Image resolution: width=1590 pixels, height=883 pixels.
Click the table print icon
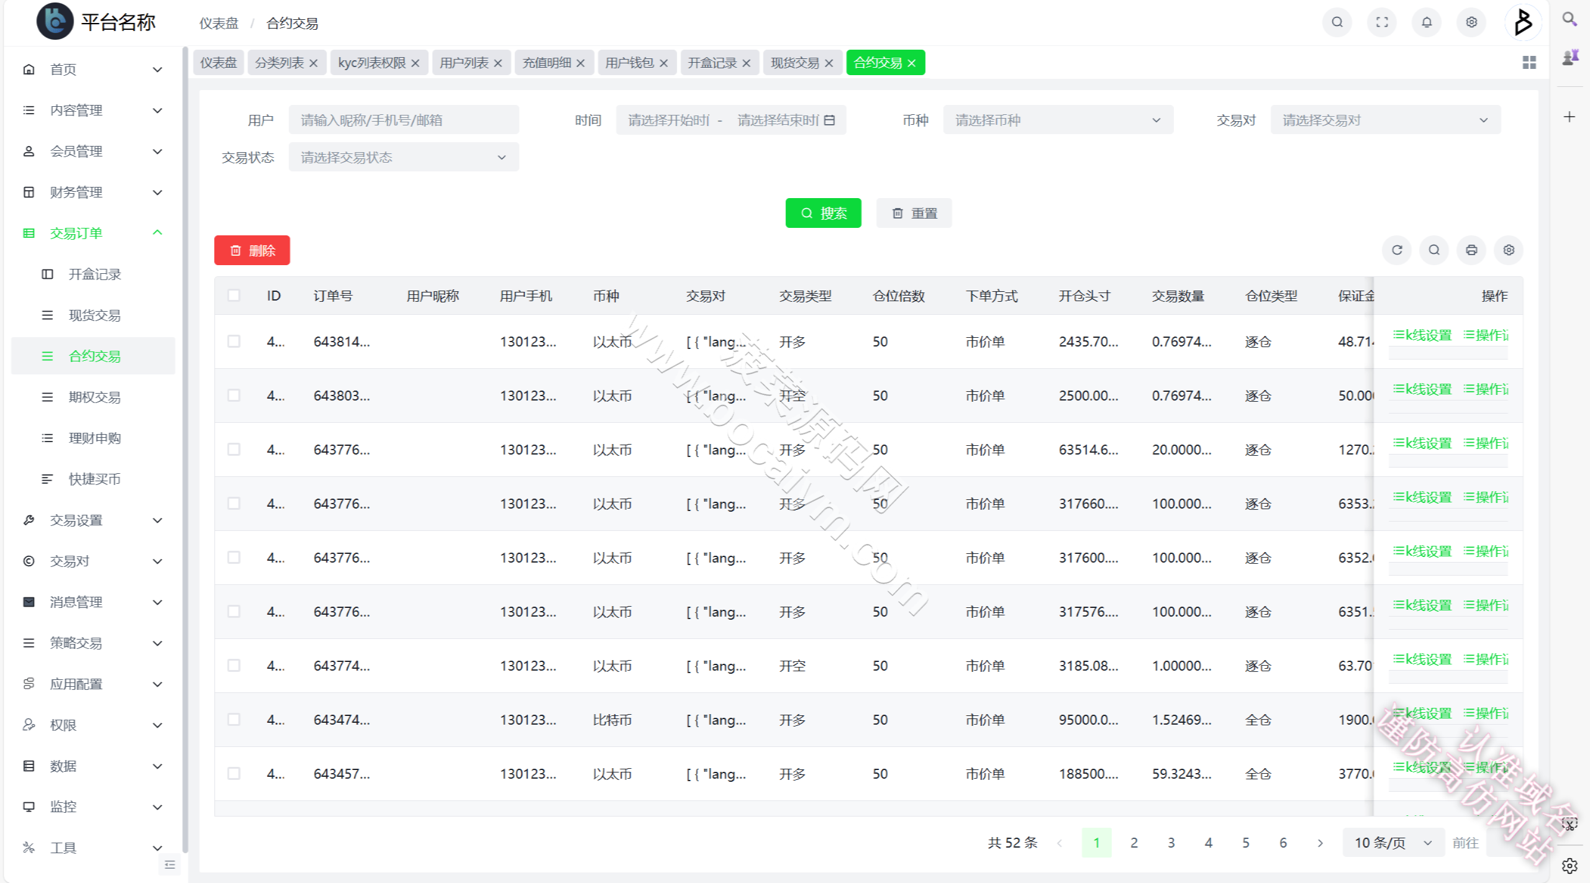(1471, 250)
